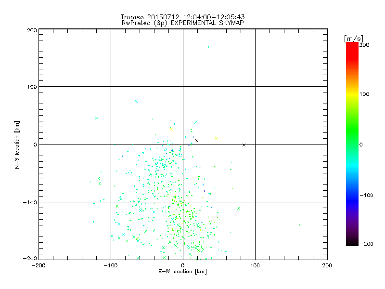Click the isolated green dot near the top of the plot
This screenshot has height=289, width=385.
pyautogui.click(x=208, y=47)
